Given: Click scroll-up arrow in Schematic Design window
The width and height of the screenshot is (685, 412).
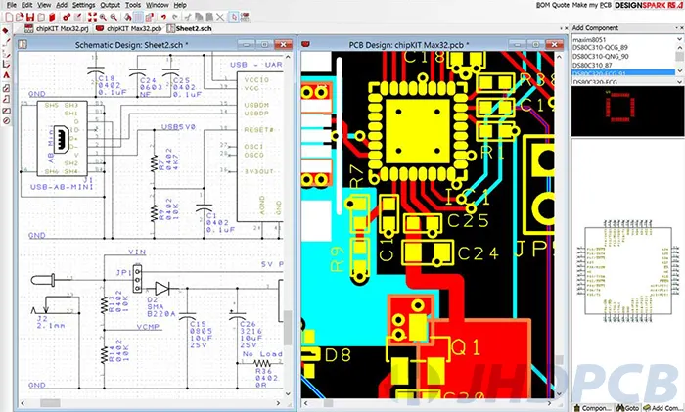Looking at the screenshot, I should tap(288, 57).
